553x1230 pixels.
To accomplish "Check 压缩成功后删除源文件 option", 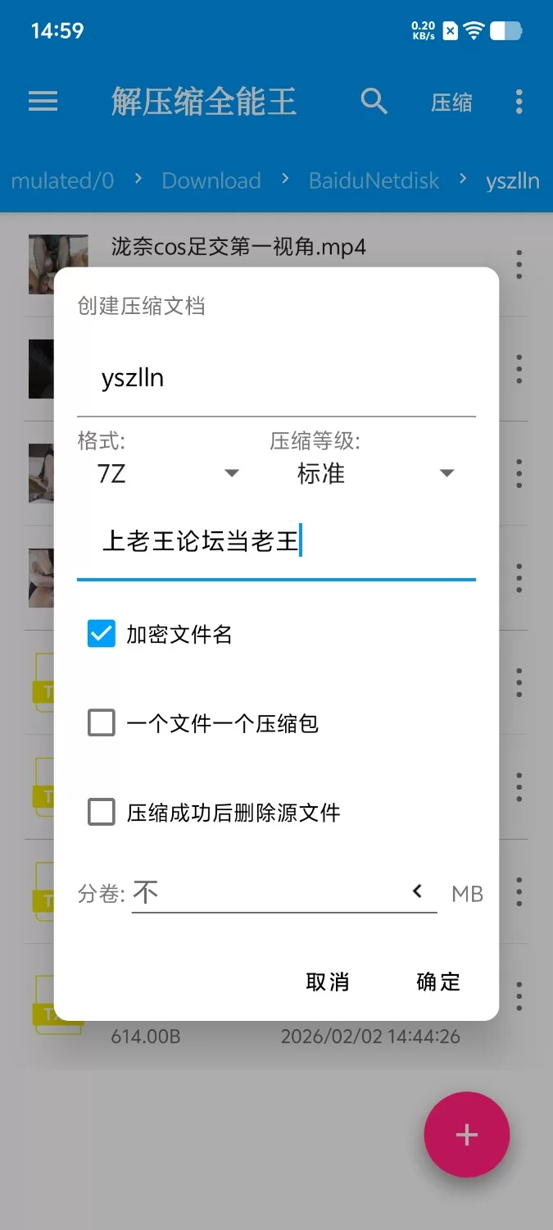I will click(102, 813).
